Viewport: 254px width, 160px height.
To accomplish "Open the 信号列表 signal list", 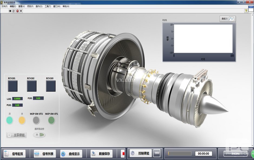I will click(44, 154).
